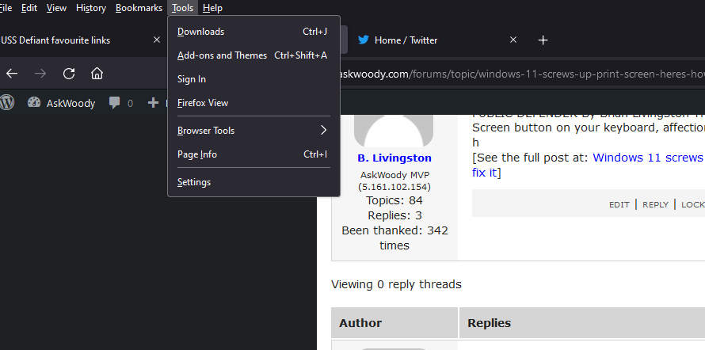Select Page Info menu item
The image size is (705, 350).
click(197, 154)
